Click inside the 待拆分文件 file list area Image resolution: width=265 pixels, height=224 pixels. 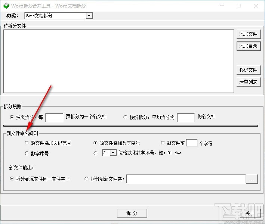tap(118, 61)
